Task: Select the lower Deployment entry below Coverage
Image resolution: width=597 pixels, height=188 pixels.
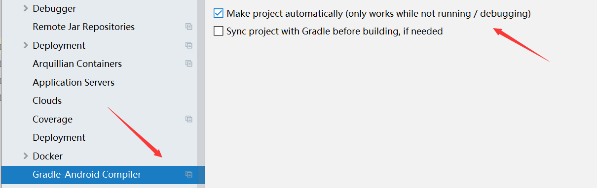Action: tap(59, 137)
